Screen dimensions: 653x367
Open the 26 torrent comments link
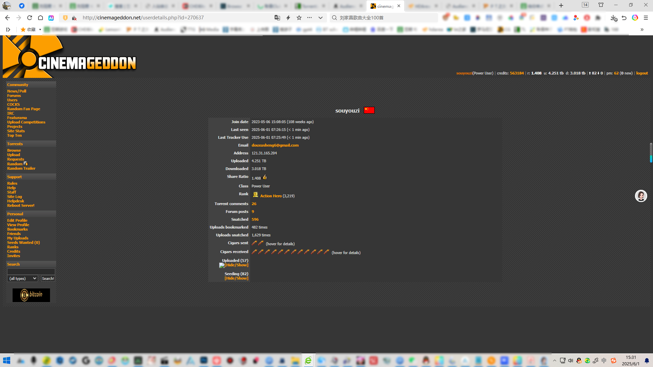[254, 204]
